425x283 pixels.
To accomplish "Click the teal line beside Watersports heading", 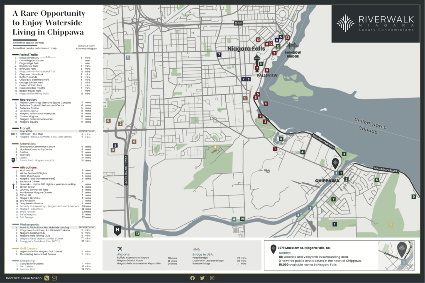I will 15,225.
